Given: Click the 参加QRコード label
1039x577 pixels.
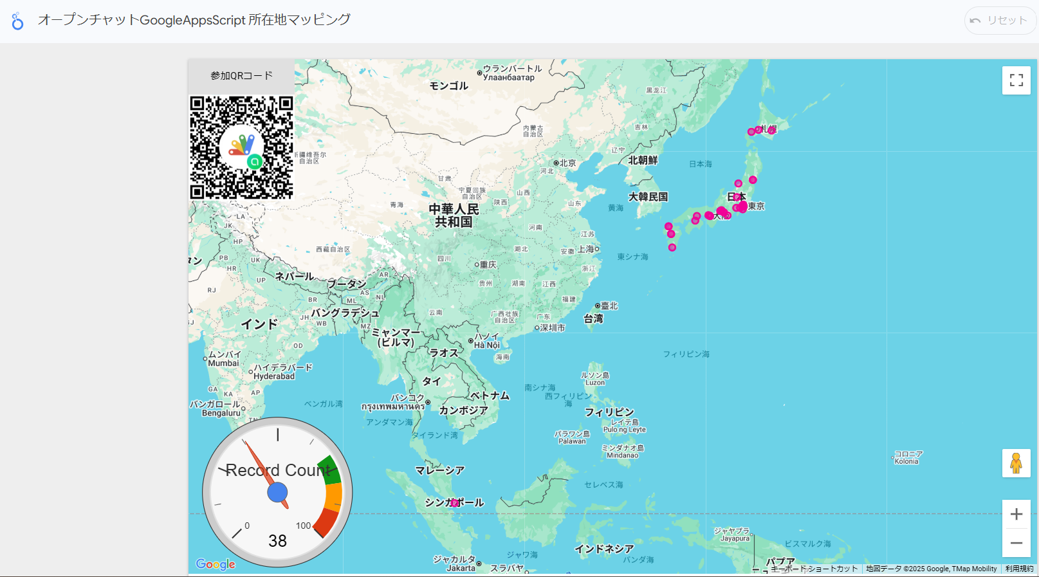Looking at the screenshot, I should 242,76.
